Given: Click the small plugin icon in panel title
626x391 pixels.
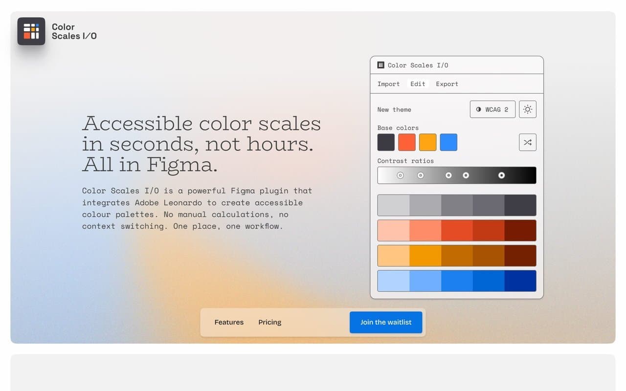Looking at the screenshot, I should coord(380,65).
